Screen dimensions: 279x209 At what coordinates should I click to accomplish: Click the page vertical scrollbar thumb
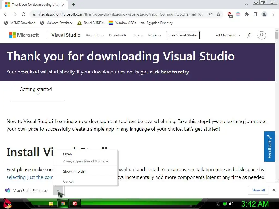277,35
